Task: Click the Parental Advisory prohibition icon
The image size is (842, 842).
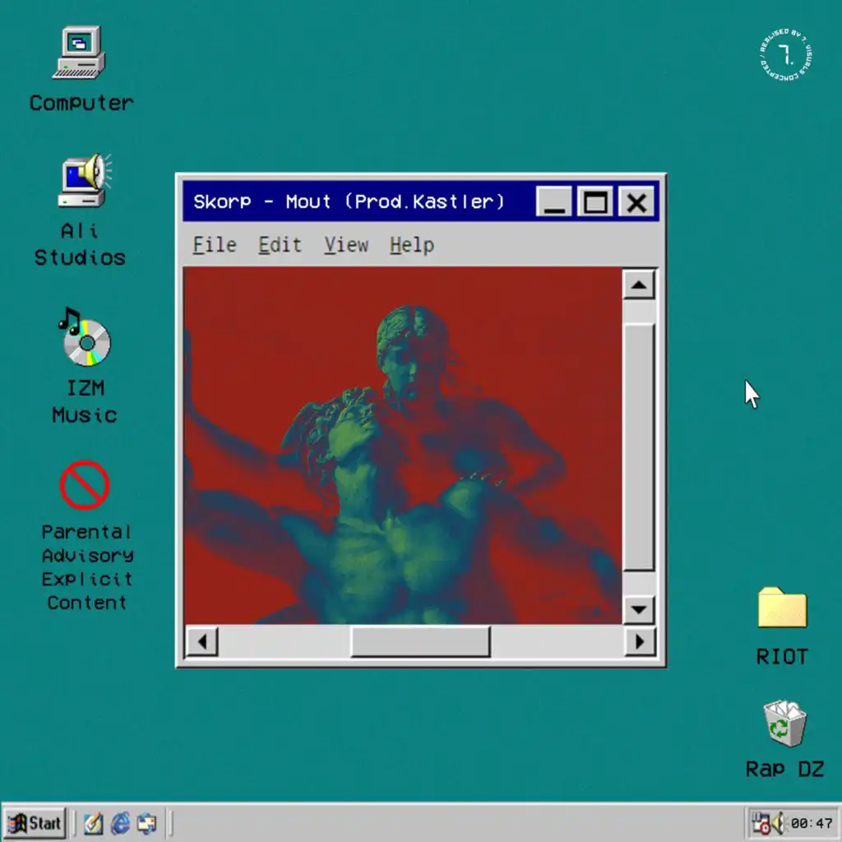Action: coord(85,485)
